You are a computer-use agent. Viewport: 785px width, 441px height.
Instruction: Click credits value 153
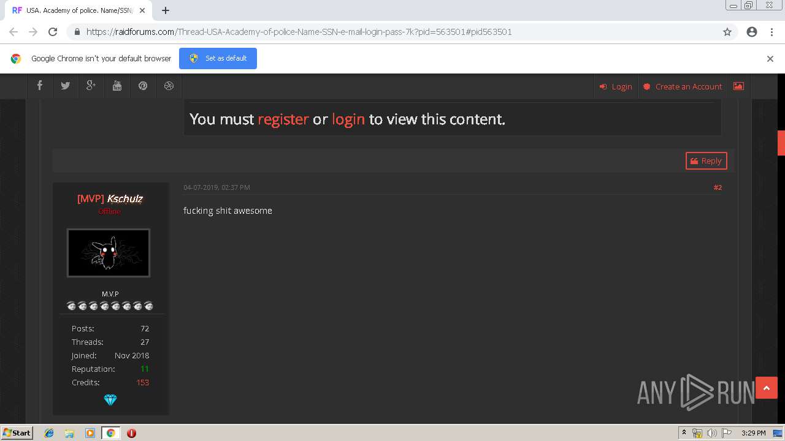[142, 382]
